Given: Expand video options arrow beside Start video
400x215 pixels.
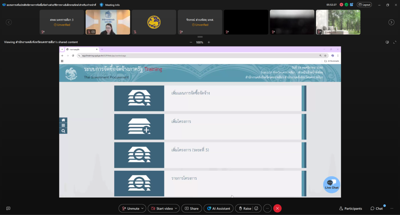Looking at the screenshot, I should pos(177,208).
